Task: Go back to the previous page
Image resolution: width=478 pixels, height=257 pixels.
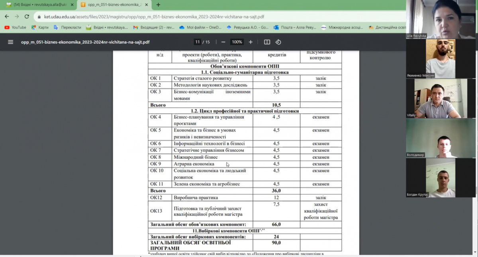Action: click(7, 17)
